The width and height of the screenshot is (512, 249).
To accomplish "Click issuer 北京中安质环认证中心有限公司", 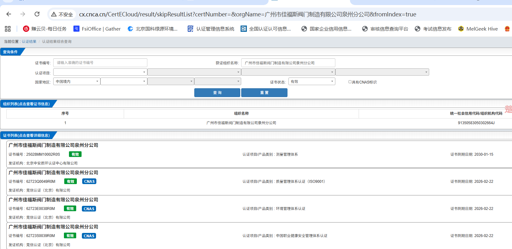I will [52, 163].
